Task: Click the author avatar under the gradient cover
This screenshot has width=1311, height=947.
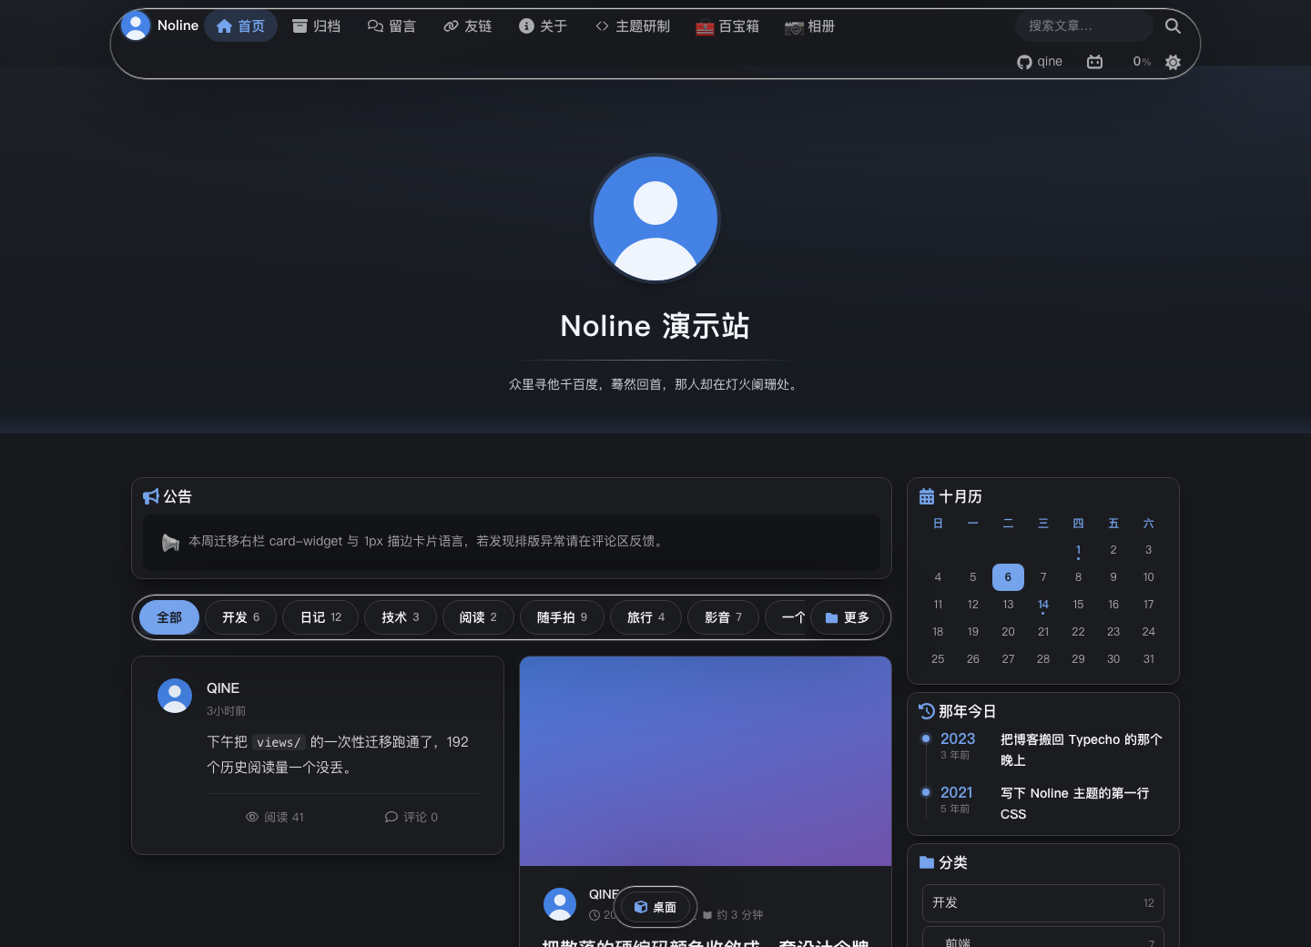Action: [560, 904]
